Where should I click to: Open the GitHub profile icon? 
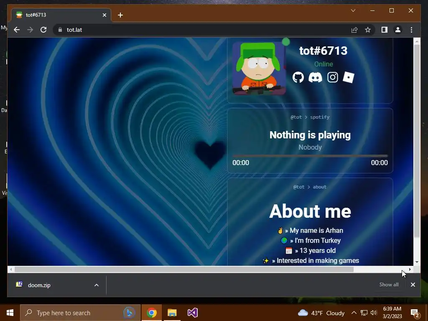[x=298, y=77]
